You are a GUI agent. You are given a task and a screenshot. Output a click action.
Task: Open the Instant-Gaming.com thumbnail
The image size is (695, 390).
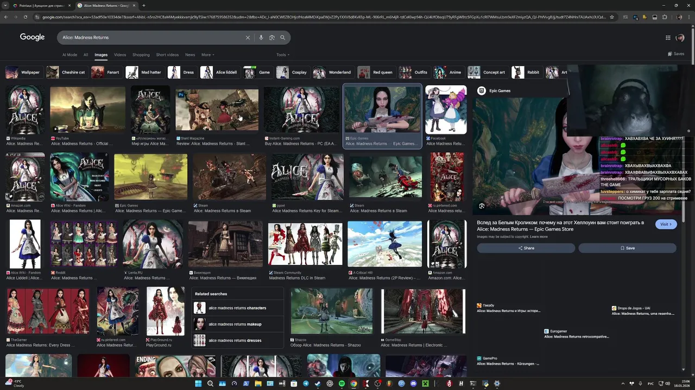click(x=301, y=110)
